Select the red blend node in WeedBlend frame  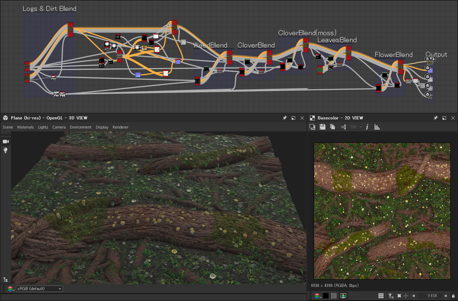tap(229, 57)
